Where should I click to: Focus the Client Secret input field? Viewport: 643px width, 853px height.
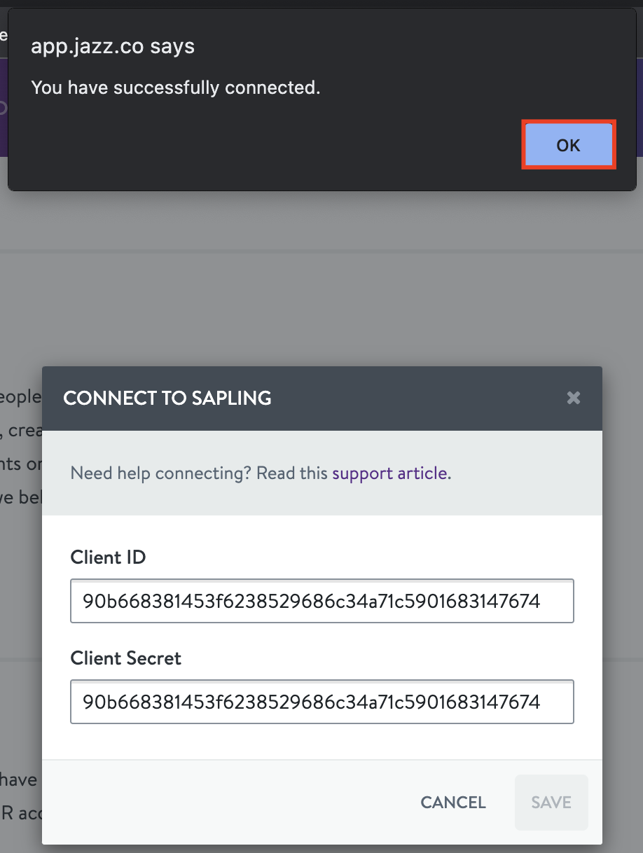click(321, 702)
